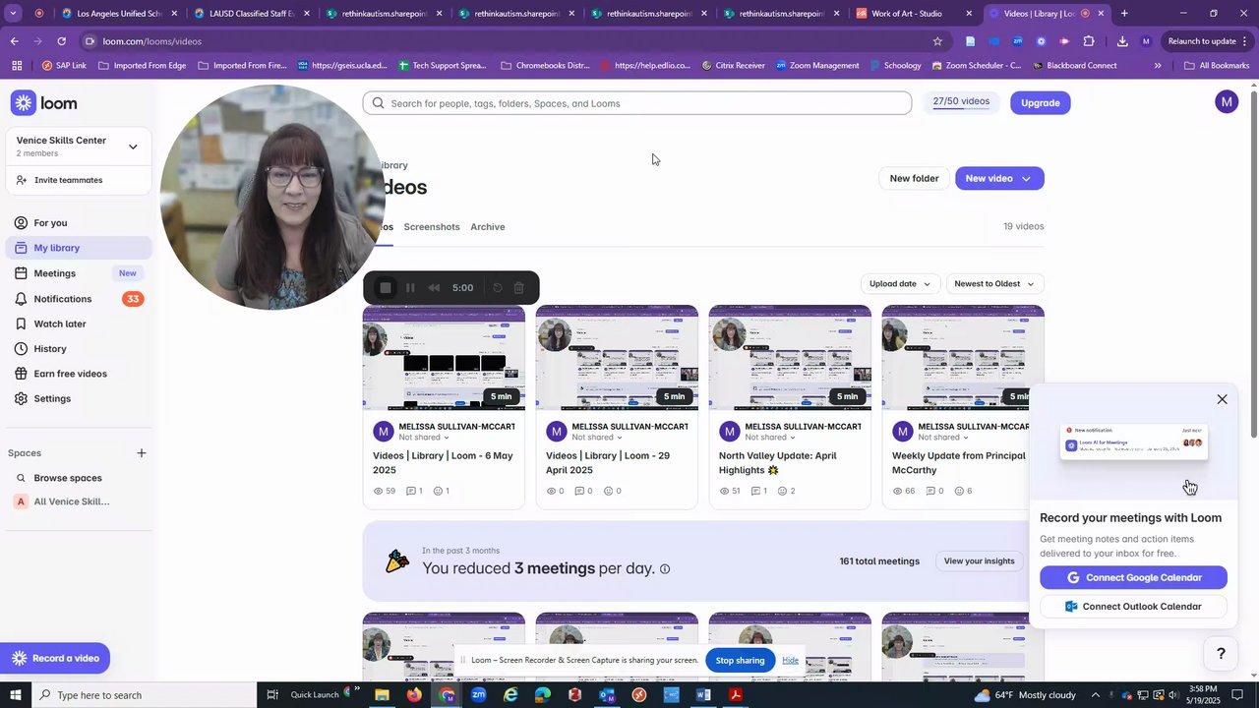Click the Windows Start button
1259x708 pixels.
click(x=15, y=695)
